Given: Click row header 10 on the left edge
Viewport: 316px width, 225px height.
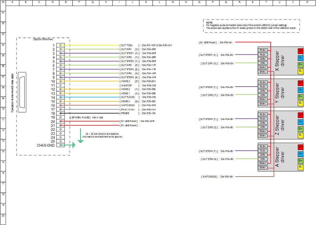Looking at the screenshot, I should click(3, 109).
